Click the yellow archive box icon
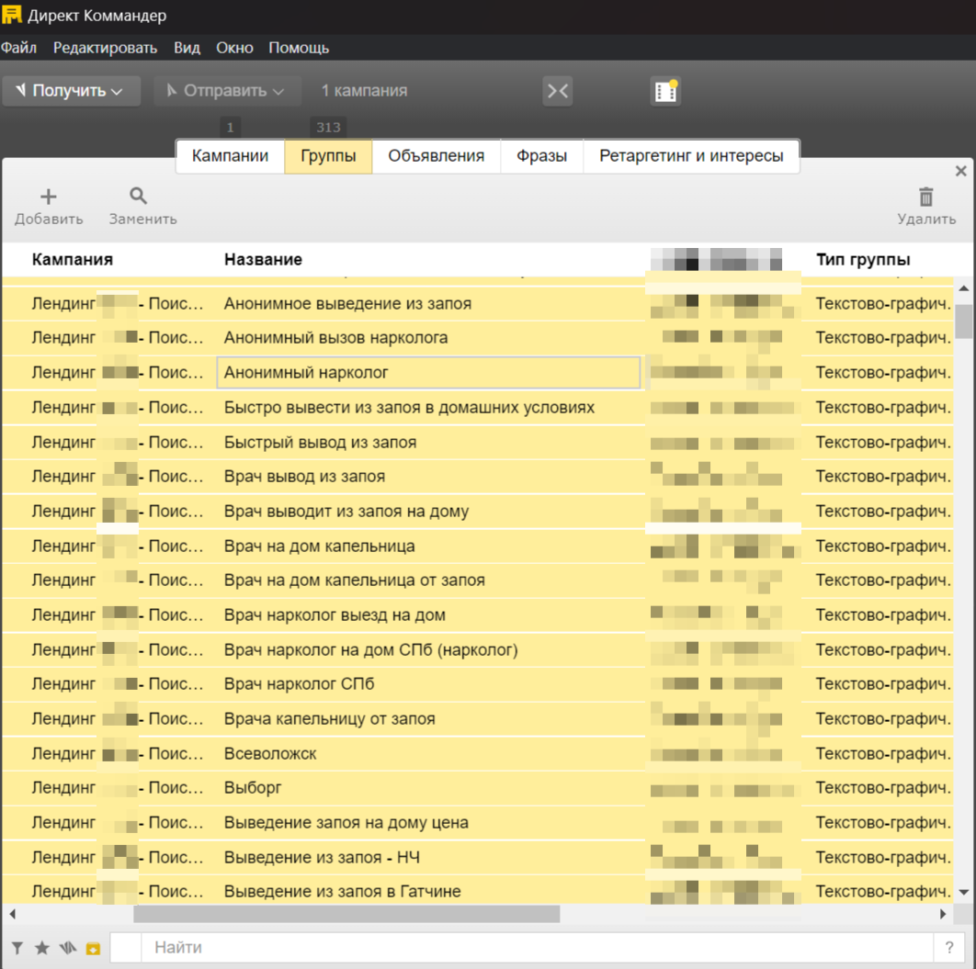Screen dimensions: 976x969 pyautogui.click(x=93, y=949)
